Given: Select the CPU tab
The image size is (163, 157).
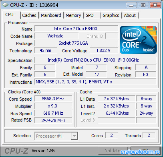Looking at the screenshot, I should coord(11,14).
